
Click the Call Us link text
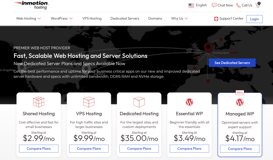tap(247, 5)
